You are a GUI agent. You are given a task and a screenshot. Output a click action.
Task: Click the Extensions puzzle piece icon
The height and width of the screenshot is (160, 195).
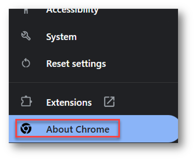pyautogui.click(x=26, y=102)
